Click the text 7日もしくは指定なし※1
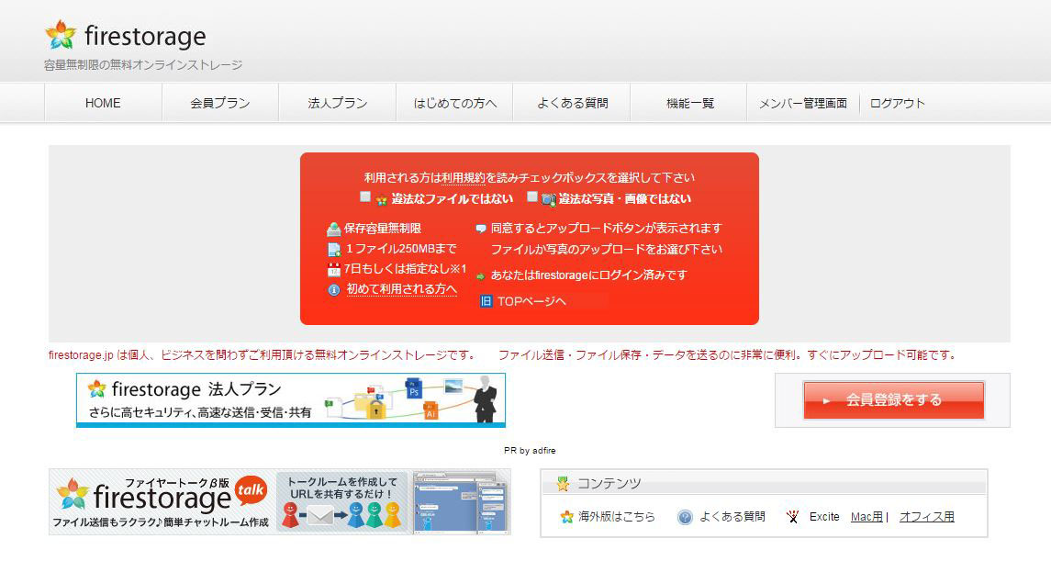This screenshot has height=561, width=1051. 406,269
